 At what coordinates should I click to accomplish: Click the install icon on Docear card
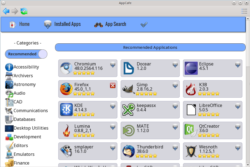[x=175, y=65]
